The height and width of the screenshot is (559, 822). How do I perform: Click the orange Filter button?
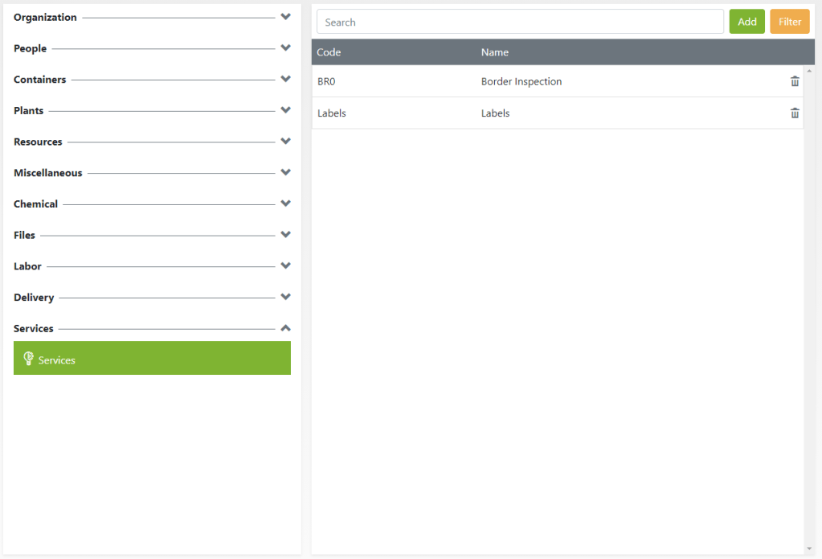pyautogui.click(x=789, y=22)
